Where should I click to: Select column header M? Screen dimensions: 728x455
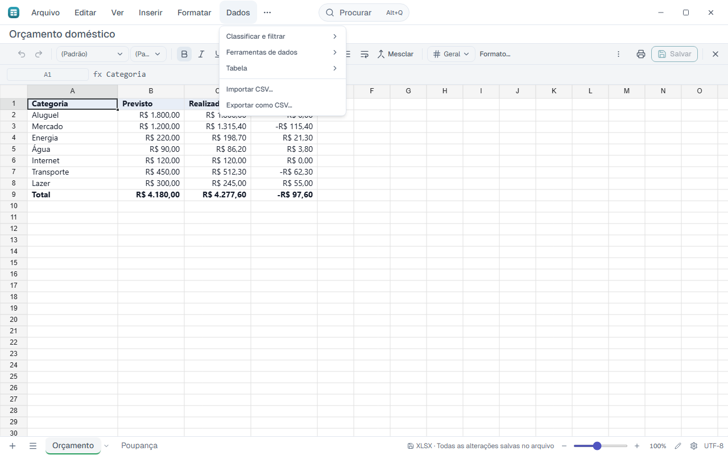[x=627, y=91]
